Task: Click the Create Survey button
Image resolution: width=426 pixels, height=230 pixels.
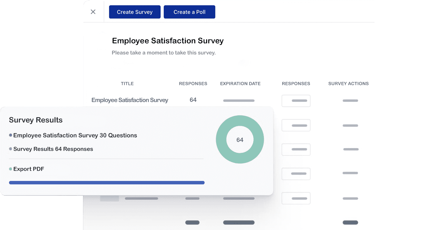Action: pyautogui.click(x=135, y=12)
